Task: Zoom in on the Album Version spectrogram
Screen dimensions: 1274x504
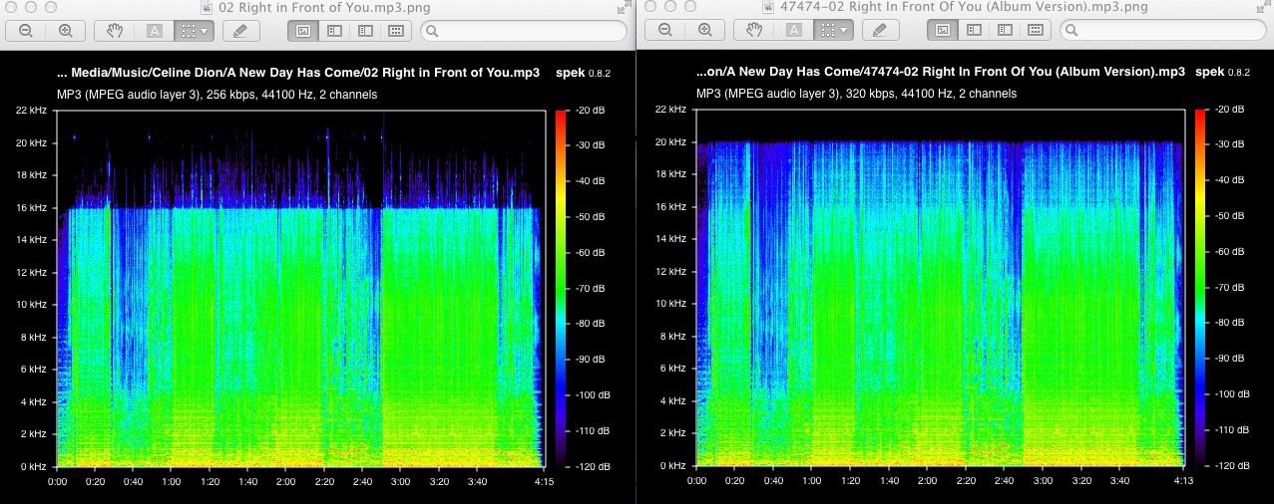Action: point(705,30)
